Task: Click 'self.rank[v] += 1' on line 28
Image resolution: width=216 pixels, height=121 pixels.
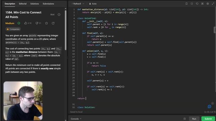Action: point(102,90)
